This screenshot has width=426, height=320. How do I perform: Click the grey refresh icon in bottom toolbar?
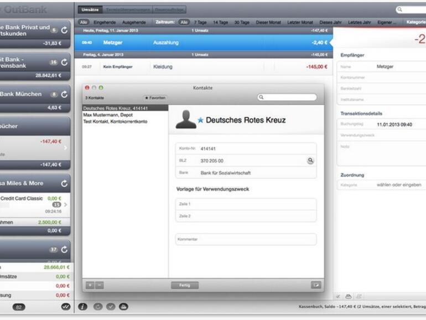pos(98,307)
